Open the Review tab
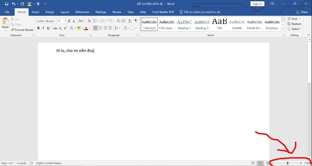The width and height of the screenshot is (312, 166). 117,12
